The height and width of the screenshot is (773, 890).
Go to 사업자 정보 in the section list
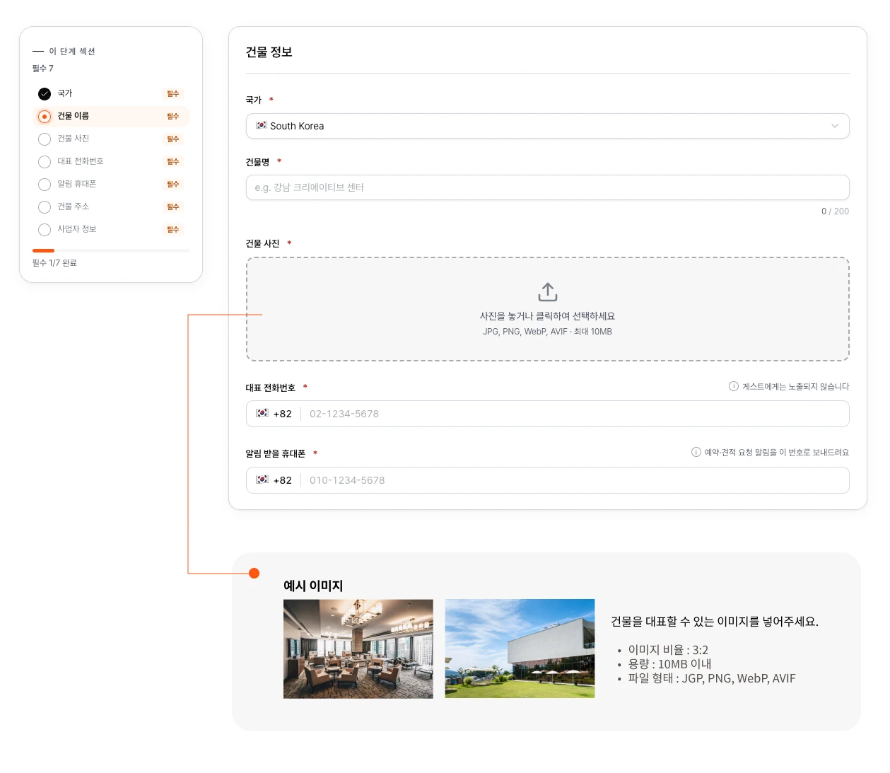(111, 229)
